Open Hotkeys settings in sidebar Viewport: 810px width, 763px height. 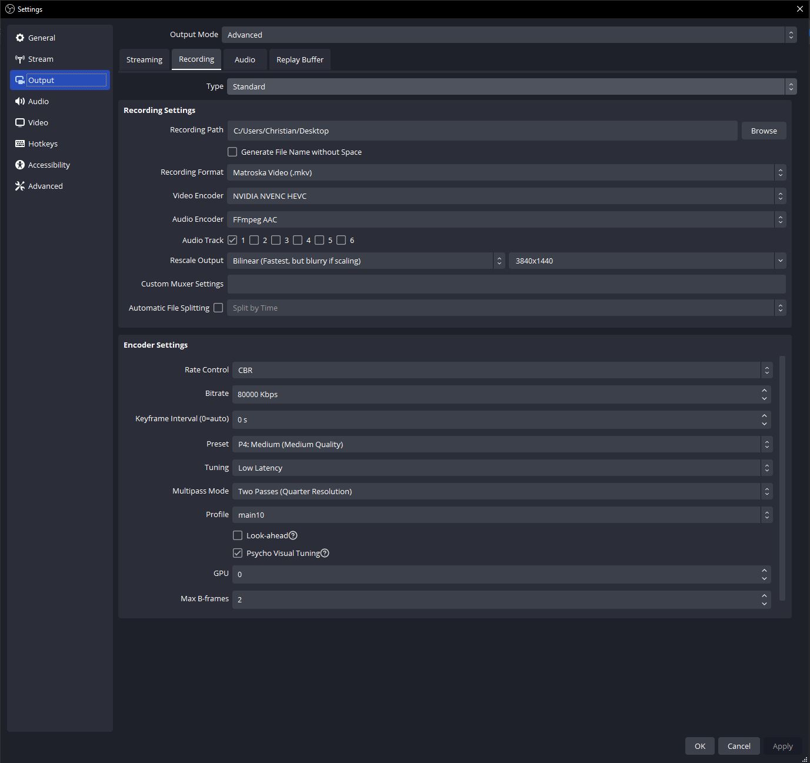(x=60, y=144)
